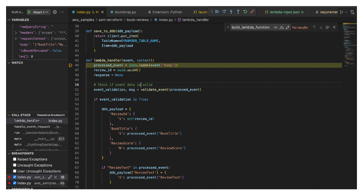
Task: Select lambda_handler frame in call stack
Action: pos(38,121)
